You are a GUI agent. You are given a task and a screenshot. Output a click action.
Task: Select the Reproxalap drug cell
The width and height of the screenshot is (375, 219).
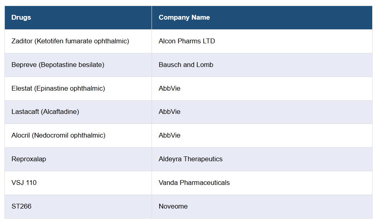click(x=29, y=159)
